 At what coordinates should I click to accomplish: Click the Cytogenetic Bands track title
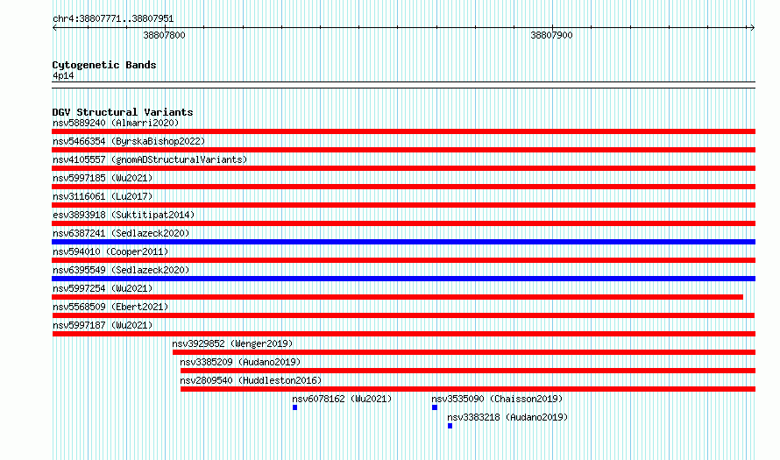click(x=104, y=65)
